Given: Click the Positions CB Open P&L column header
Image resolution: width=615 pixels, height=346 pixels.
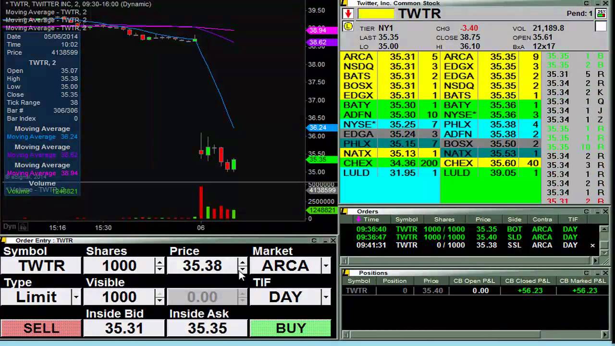Looking at the screenshot, I should 474,281.
